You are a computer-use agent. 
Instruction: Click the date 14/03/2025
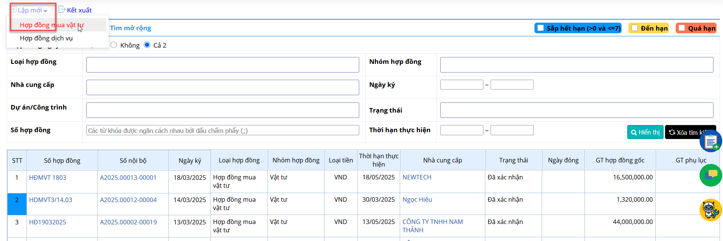(x=190, y=200)
